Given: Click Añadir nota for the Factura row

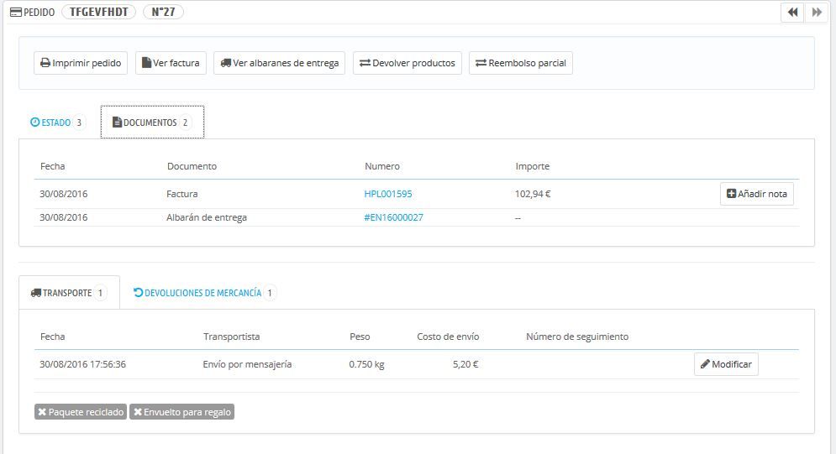Looking at the screenshot, I should 756,194.
